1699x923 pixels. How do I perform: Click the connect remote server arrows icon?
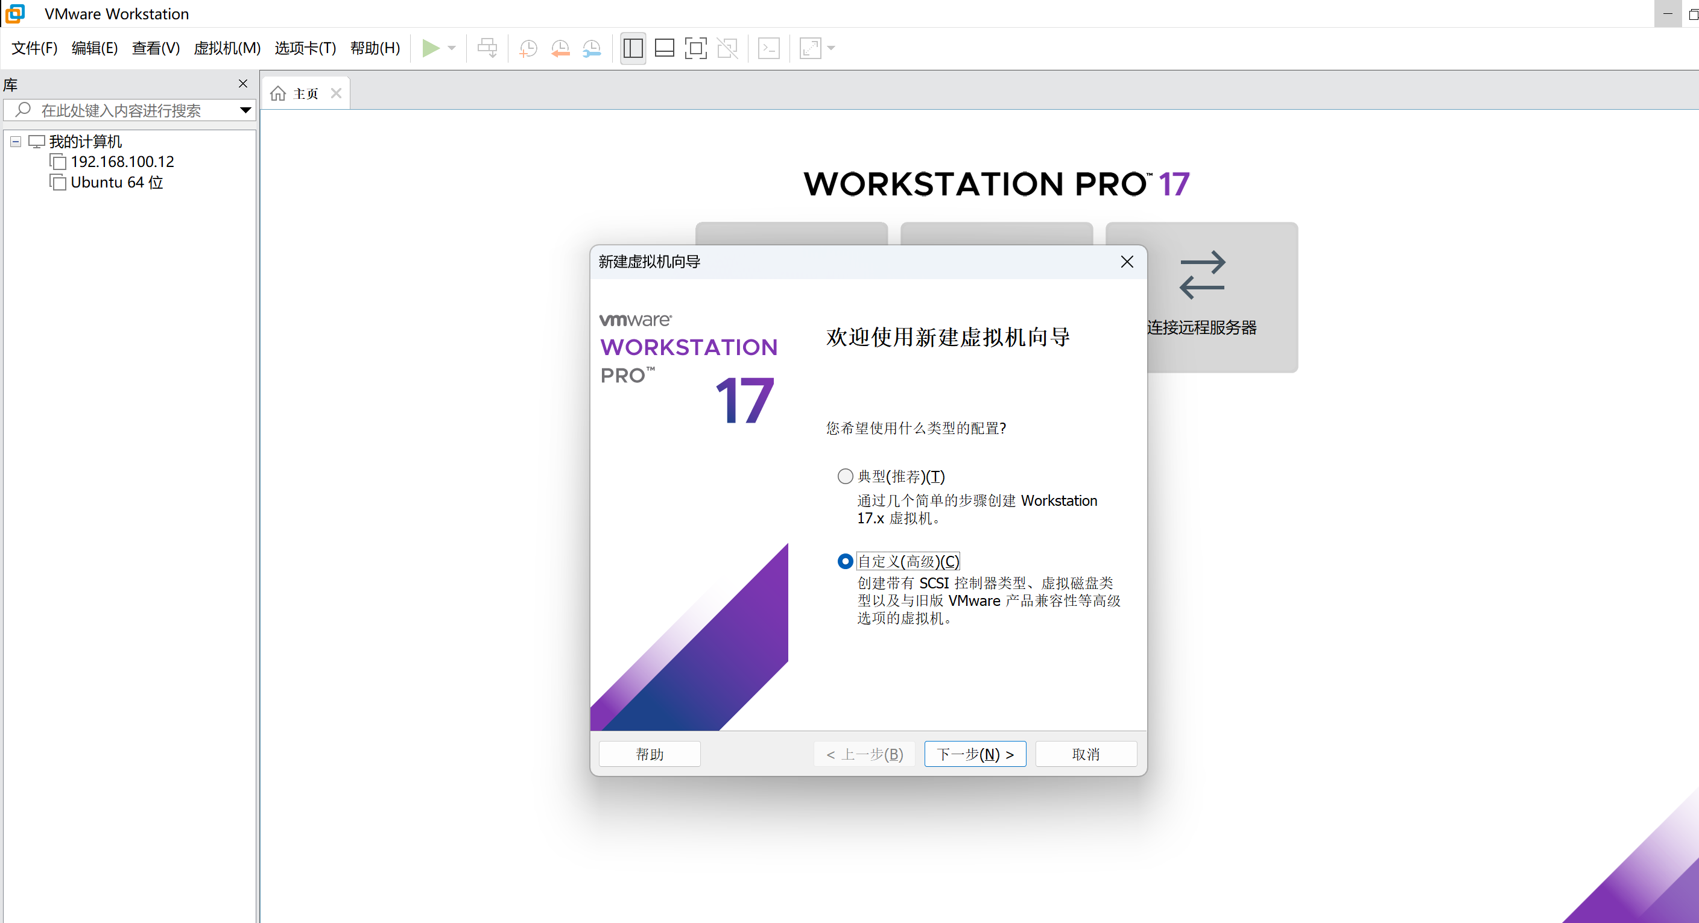pos(1201,274)
